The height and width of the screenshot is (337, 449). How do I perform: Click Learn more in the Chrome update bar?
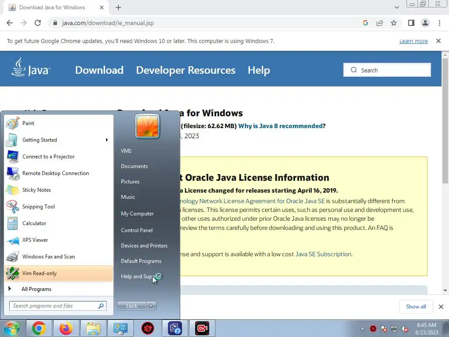click(x=413, y=41)
